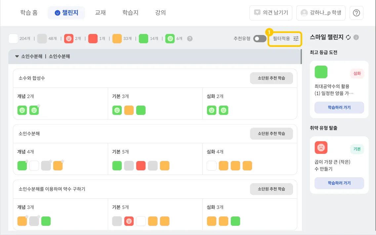The image size is (376, 235).
Task: Click 학습하러 가기 under 최고 등급 도전
Action: point(339,108)
